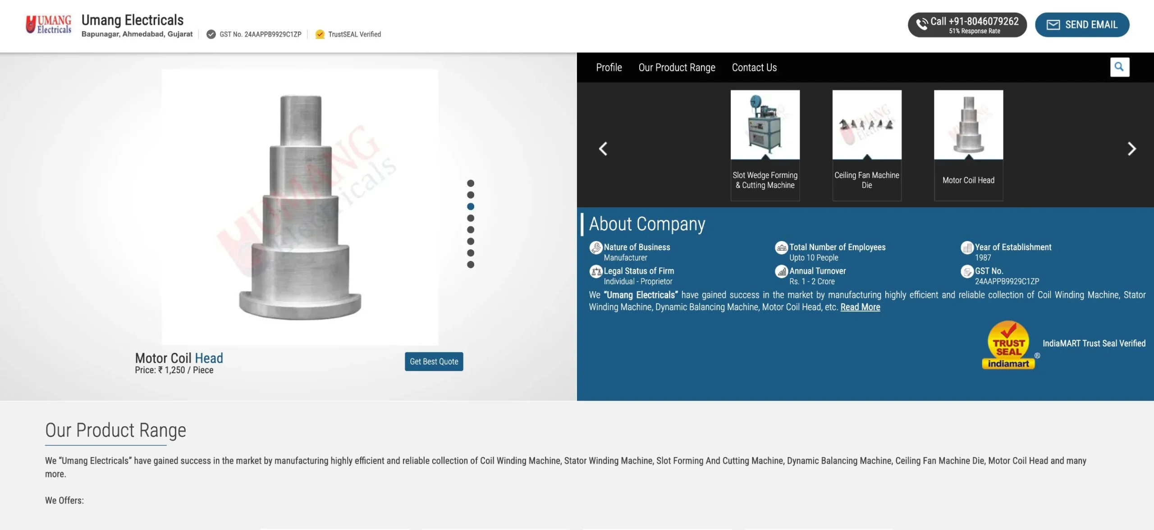The width and height of the screenshot is (1154, 530).
Task: Click the Nature of Business handshake icon
Action: click(595, 248)
